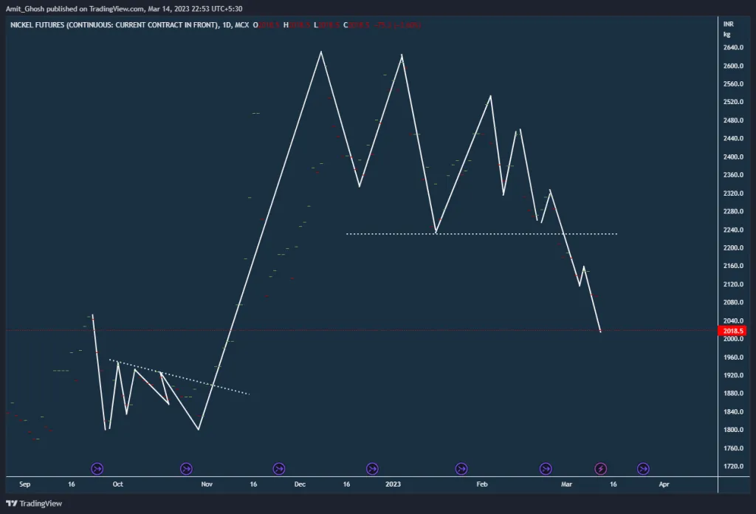Image resolution: width=756 pixels, height=514 pixels.
Task: Click the TradingView logo in bottom corner
Action: (32, 503)
